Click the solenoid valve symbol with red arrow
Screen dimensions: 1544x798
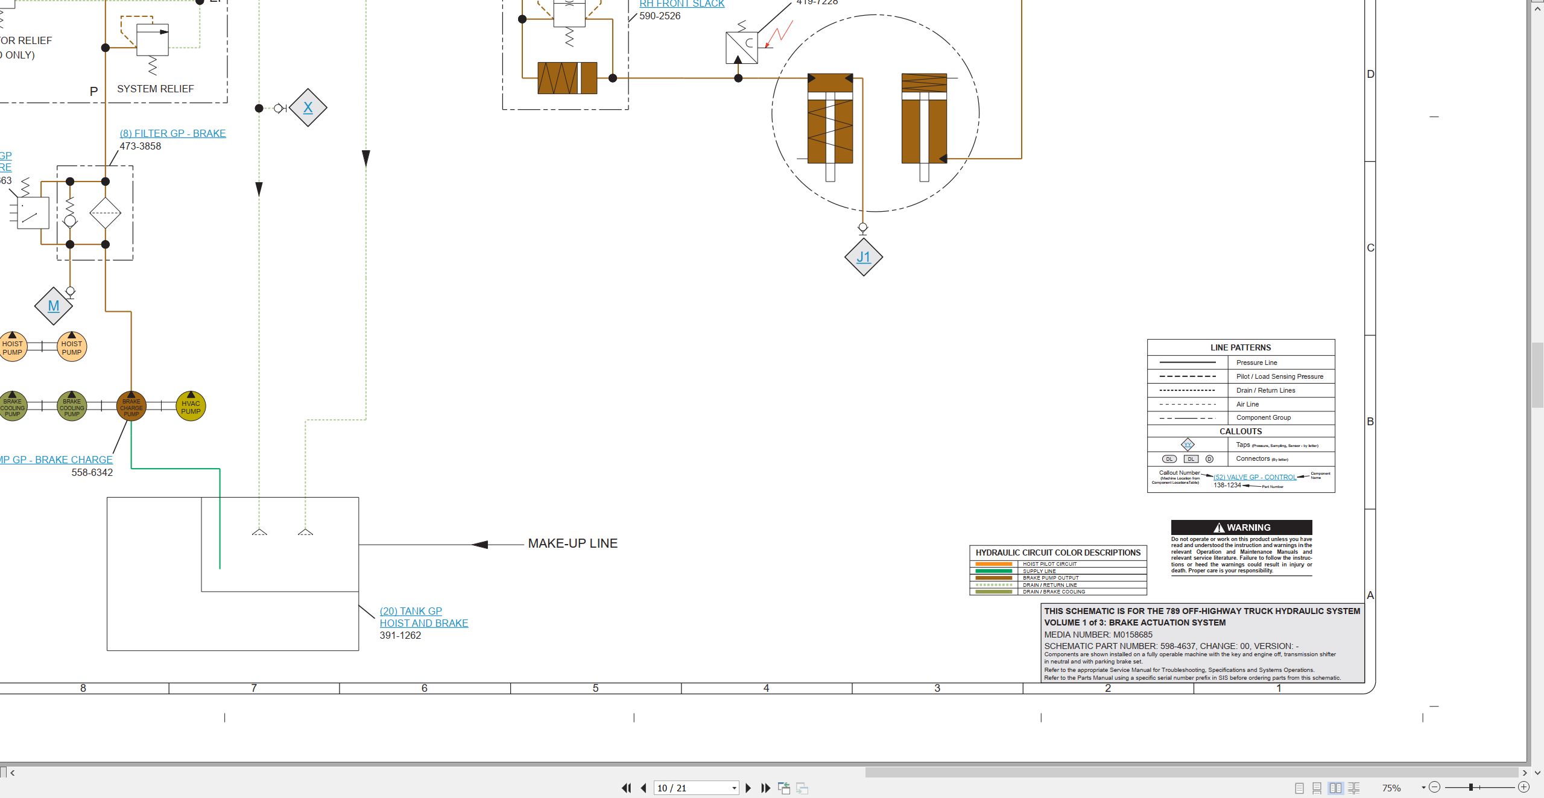(742, 48)
